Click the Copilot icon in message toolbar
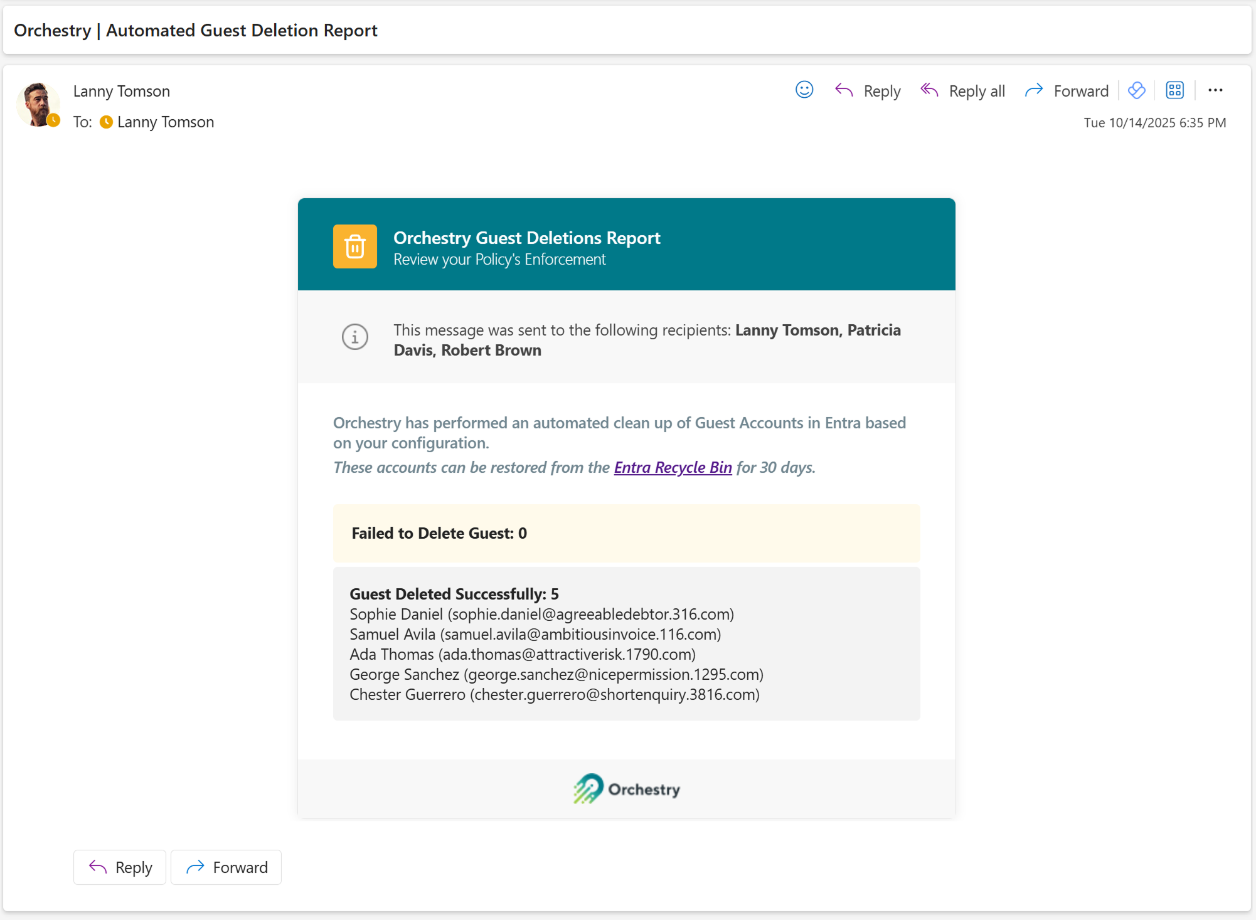 click(1136, 90)
